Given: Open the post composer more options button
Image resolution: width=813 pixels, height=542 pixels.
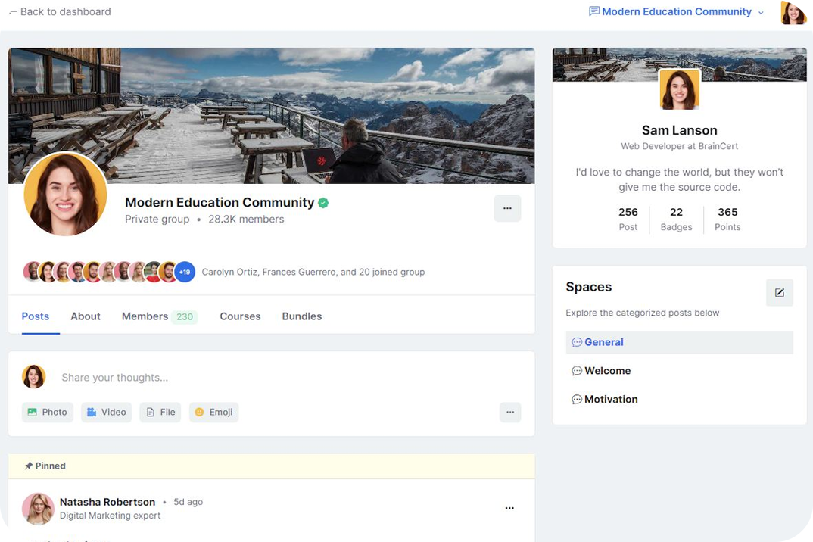Looking at the screenshot, I should [509, 412].
